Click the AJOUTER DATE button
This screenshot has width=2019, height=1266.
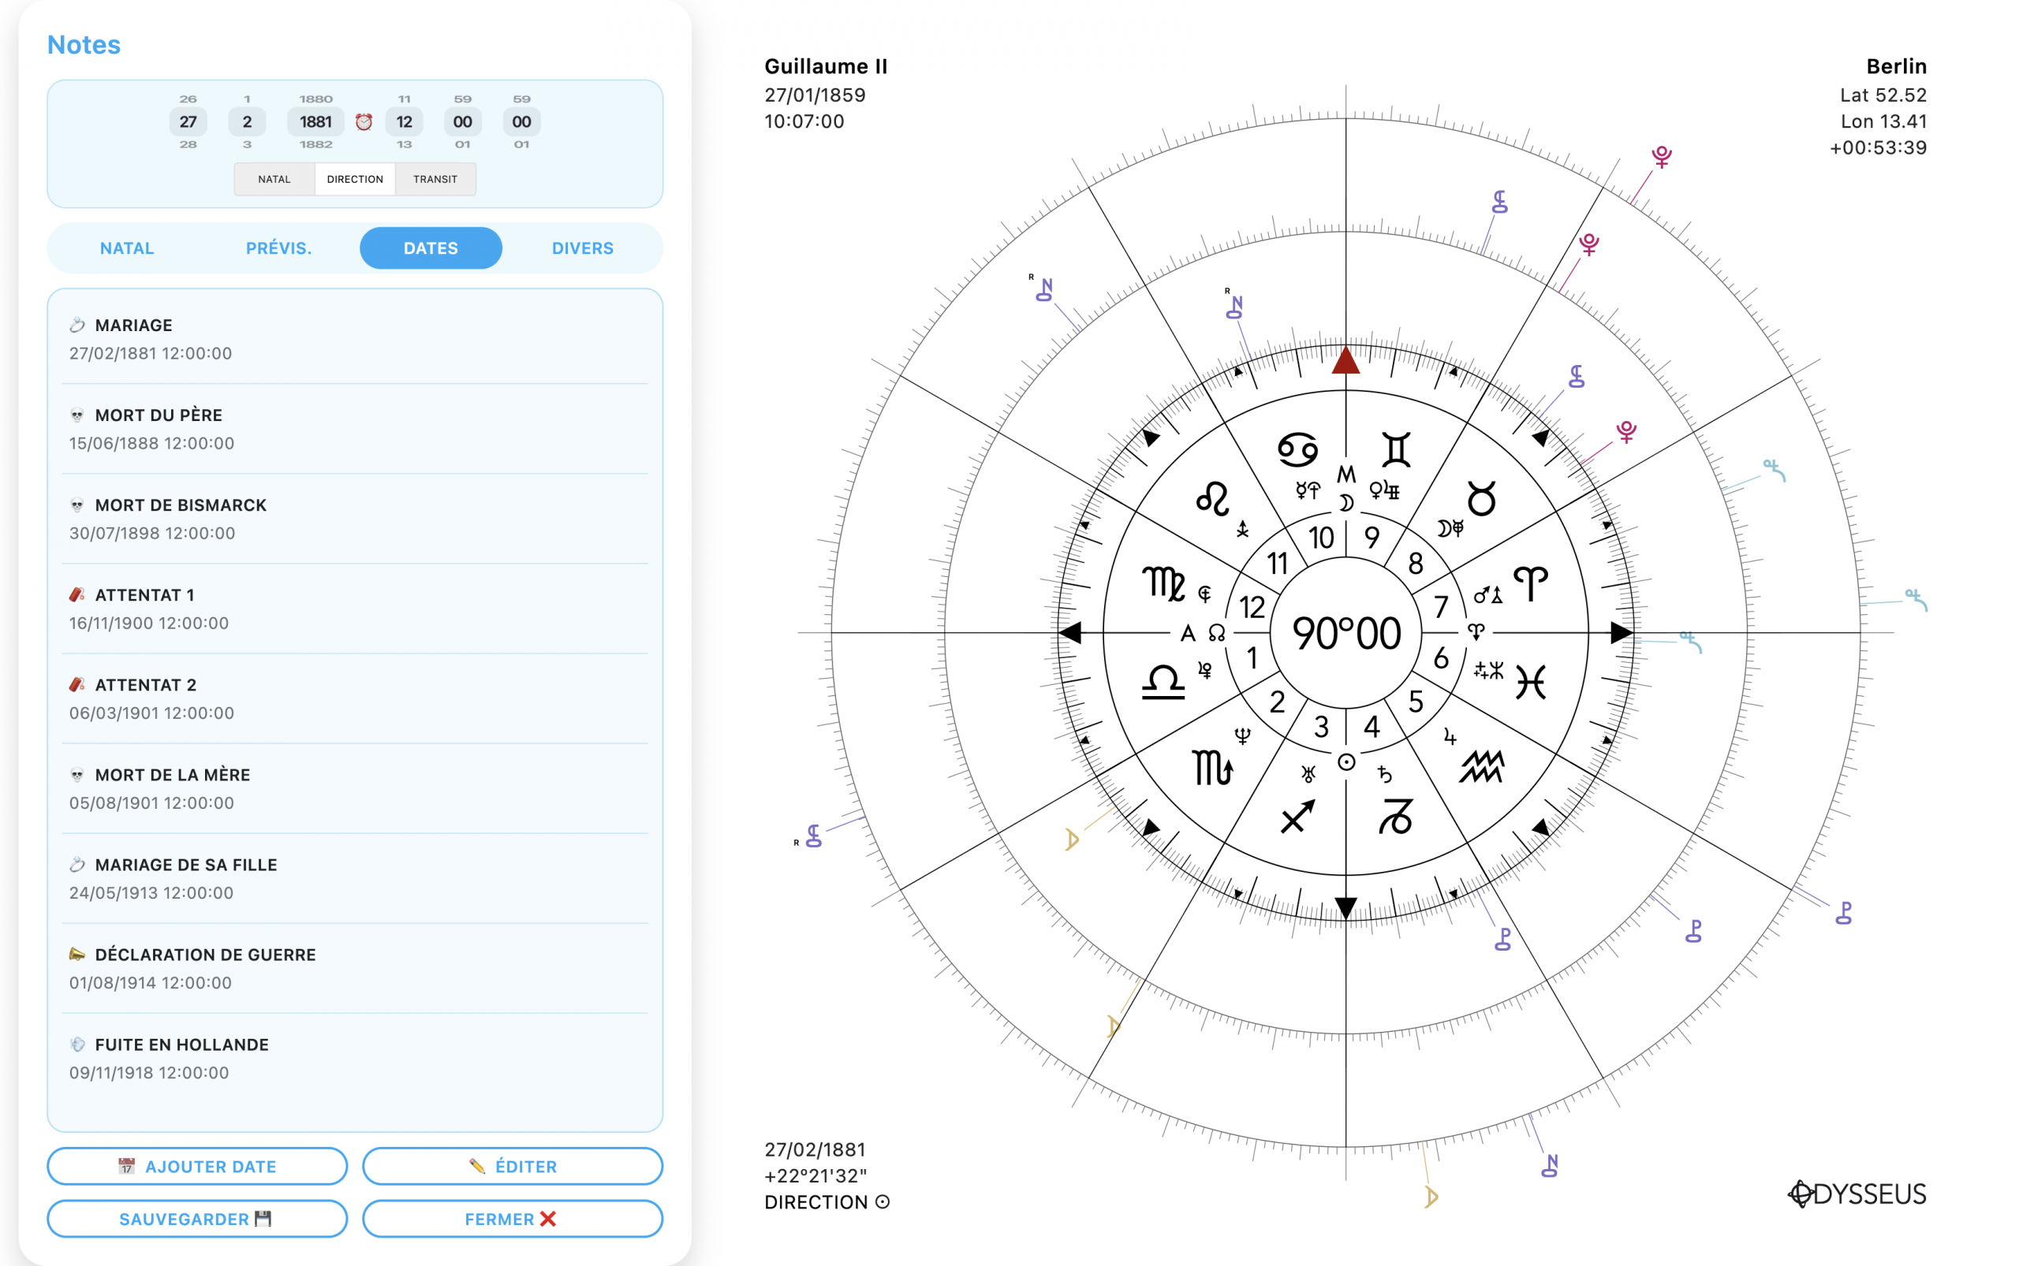click(197, 1167)
